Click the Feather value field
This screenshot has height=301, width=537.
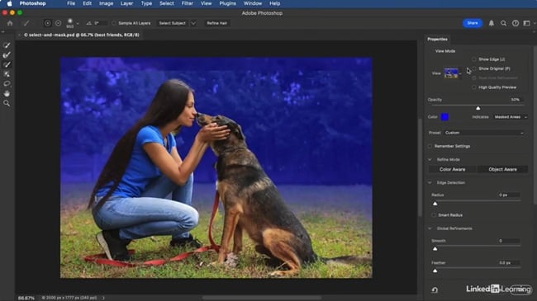pyautogui.click(x=509, y=263)
